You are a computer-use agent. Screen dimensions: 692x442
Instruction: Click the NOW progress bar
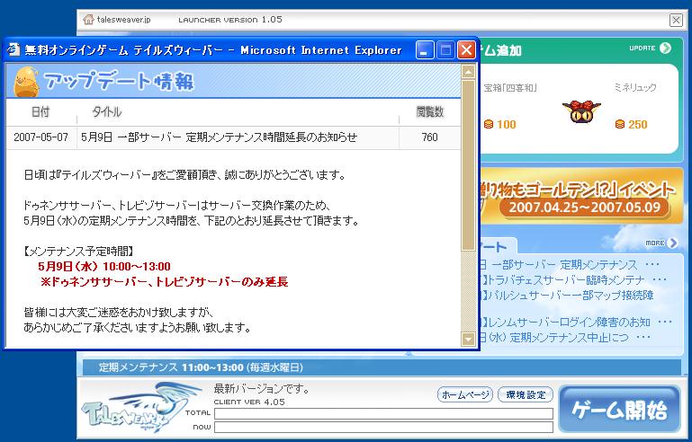[x=383, y=427]
